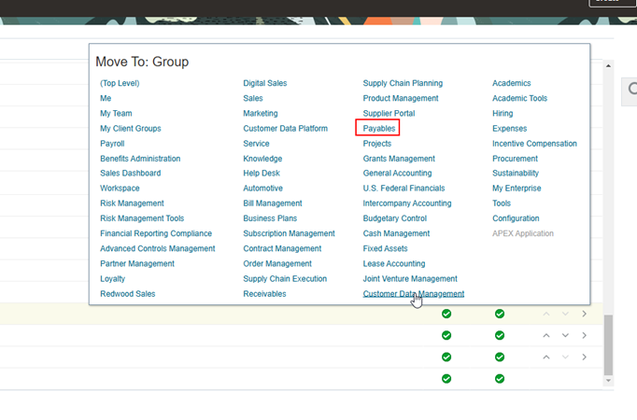Choose Product Management group
This screenshot has width=637, height=420.
pos(401,98)
